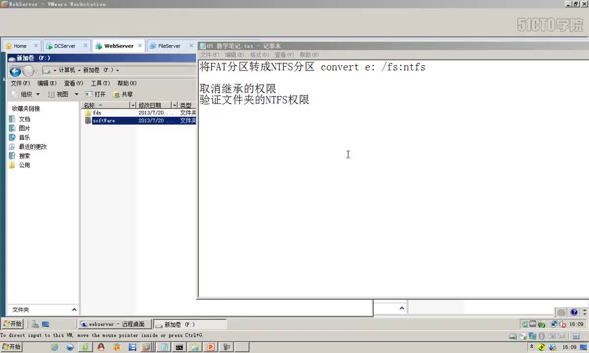Click 开始 button inside the VM
This screenshot has height=353, width=589.
12,324
